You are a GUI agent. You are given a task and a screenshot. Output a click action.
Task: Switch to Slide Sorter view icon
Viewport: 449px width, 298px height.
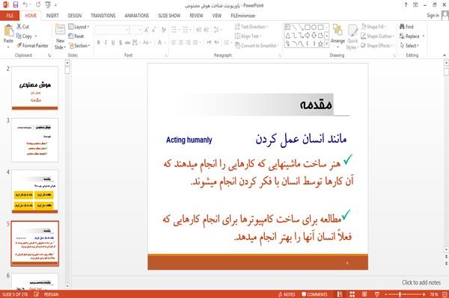click(x=352, y=294)
